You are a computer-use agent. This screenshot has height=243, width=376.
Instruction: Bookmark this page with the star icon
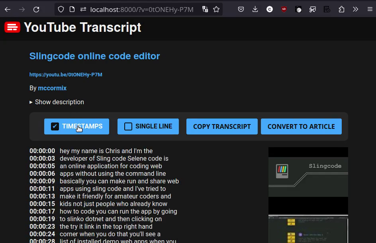pos(216,9)
